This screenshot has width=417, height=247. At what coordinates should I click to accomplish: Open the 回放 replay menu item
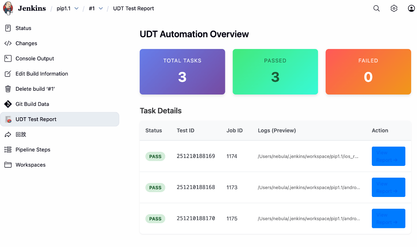(x=21, y=135)
